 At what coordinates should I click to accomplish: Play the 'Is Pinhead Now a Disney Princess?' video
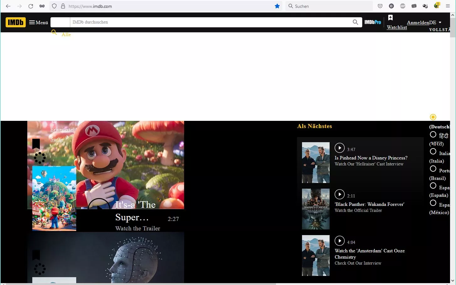click(339, 148)
